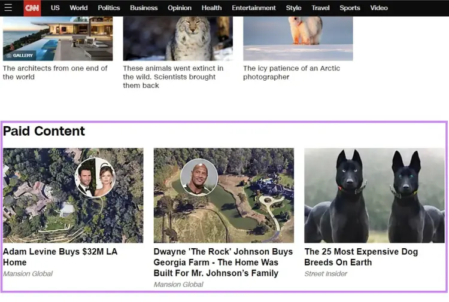Navigate to the Opinion section

coord(180,8)
